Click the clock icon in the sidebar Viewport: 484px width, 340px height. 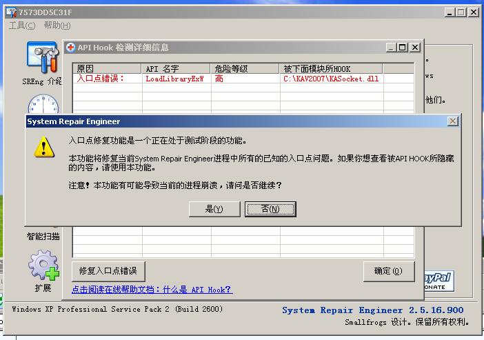pyautogui.click(x=43, y=105)
